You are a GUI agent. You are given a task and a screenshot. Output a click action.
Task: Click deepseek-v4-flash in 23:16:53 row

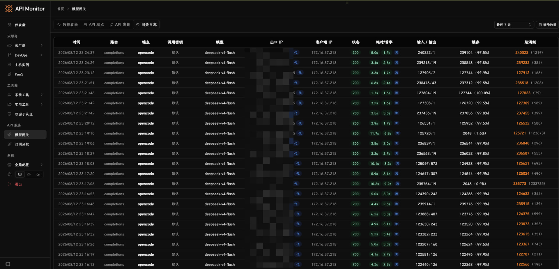click(x=220, y=194)
